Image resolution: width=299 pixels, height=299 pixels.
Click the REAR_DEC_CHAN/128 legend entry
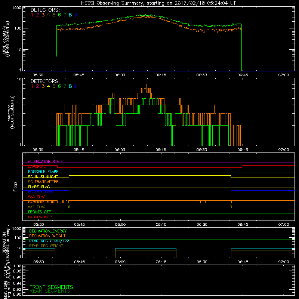click(49, 241)
